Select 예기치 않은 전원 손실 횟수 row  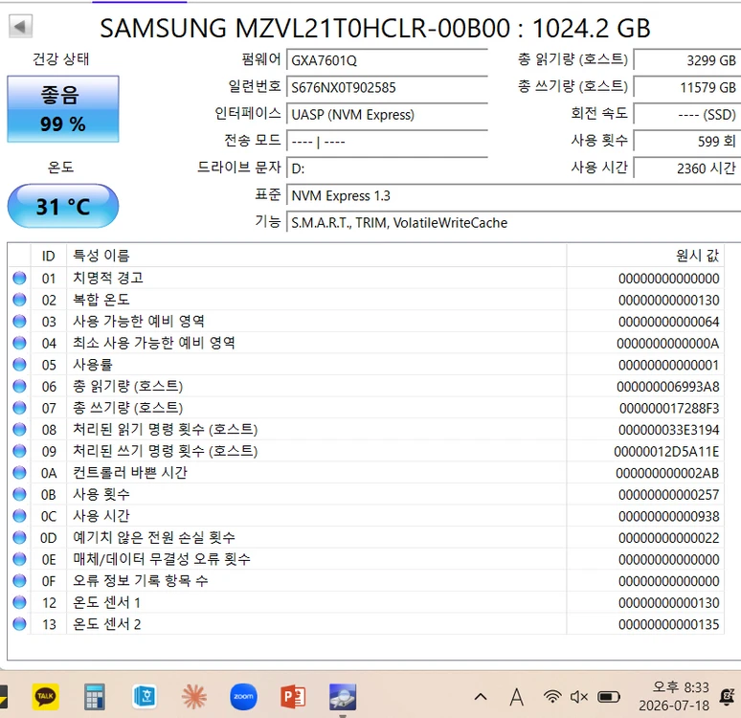pyautogui.click(x=366, y=537)
